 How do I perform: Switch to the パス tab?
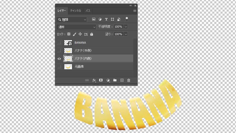[88, 11]
